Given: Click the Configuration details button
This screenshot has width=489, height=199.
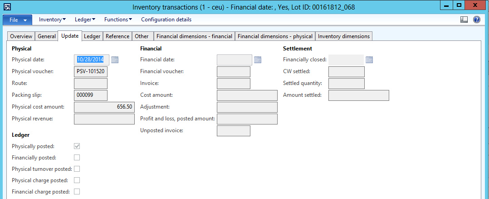Looking at the screenshot, I should coord(166,20).
